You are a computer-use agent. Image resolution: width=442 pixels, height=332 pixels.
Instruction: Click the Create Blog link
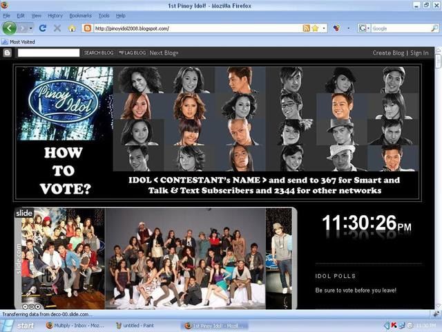click(388, 53)
